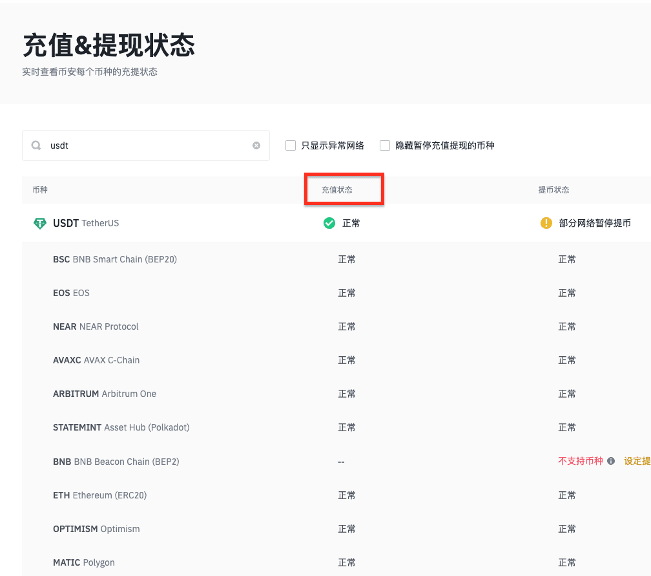This screenshot has width=651, height=576.
Task: Click ETH withdrawal status 正常
Action: point(567,495)
